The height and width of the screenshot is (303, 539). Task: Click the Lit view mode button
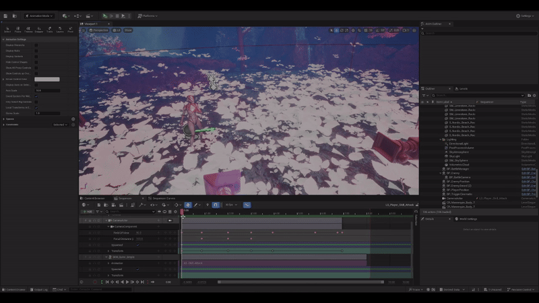[117, 30]
